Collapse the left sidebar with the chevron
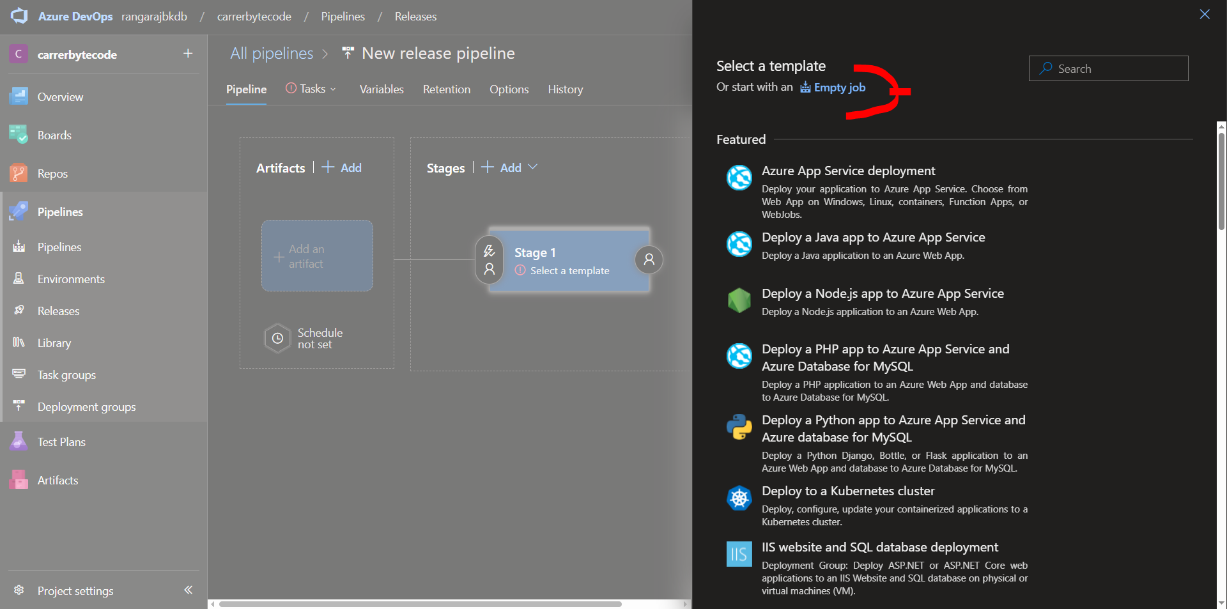The image size is (1227, 609). tap(188, 590)
